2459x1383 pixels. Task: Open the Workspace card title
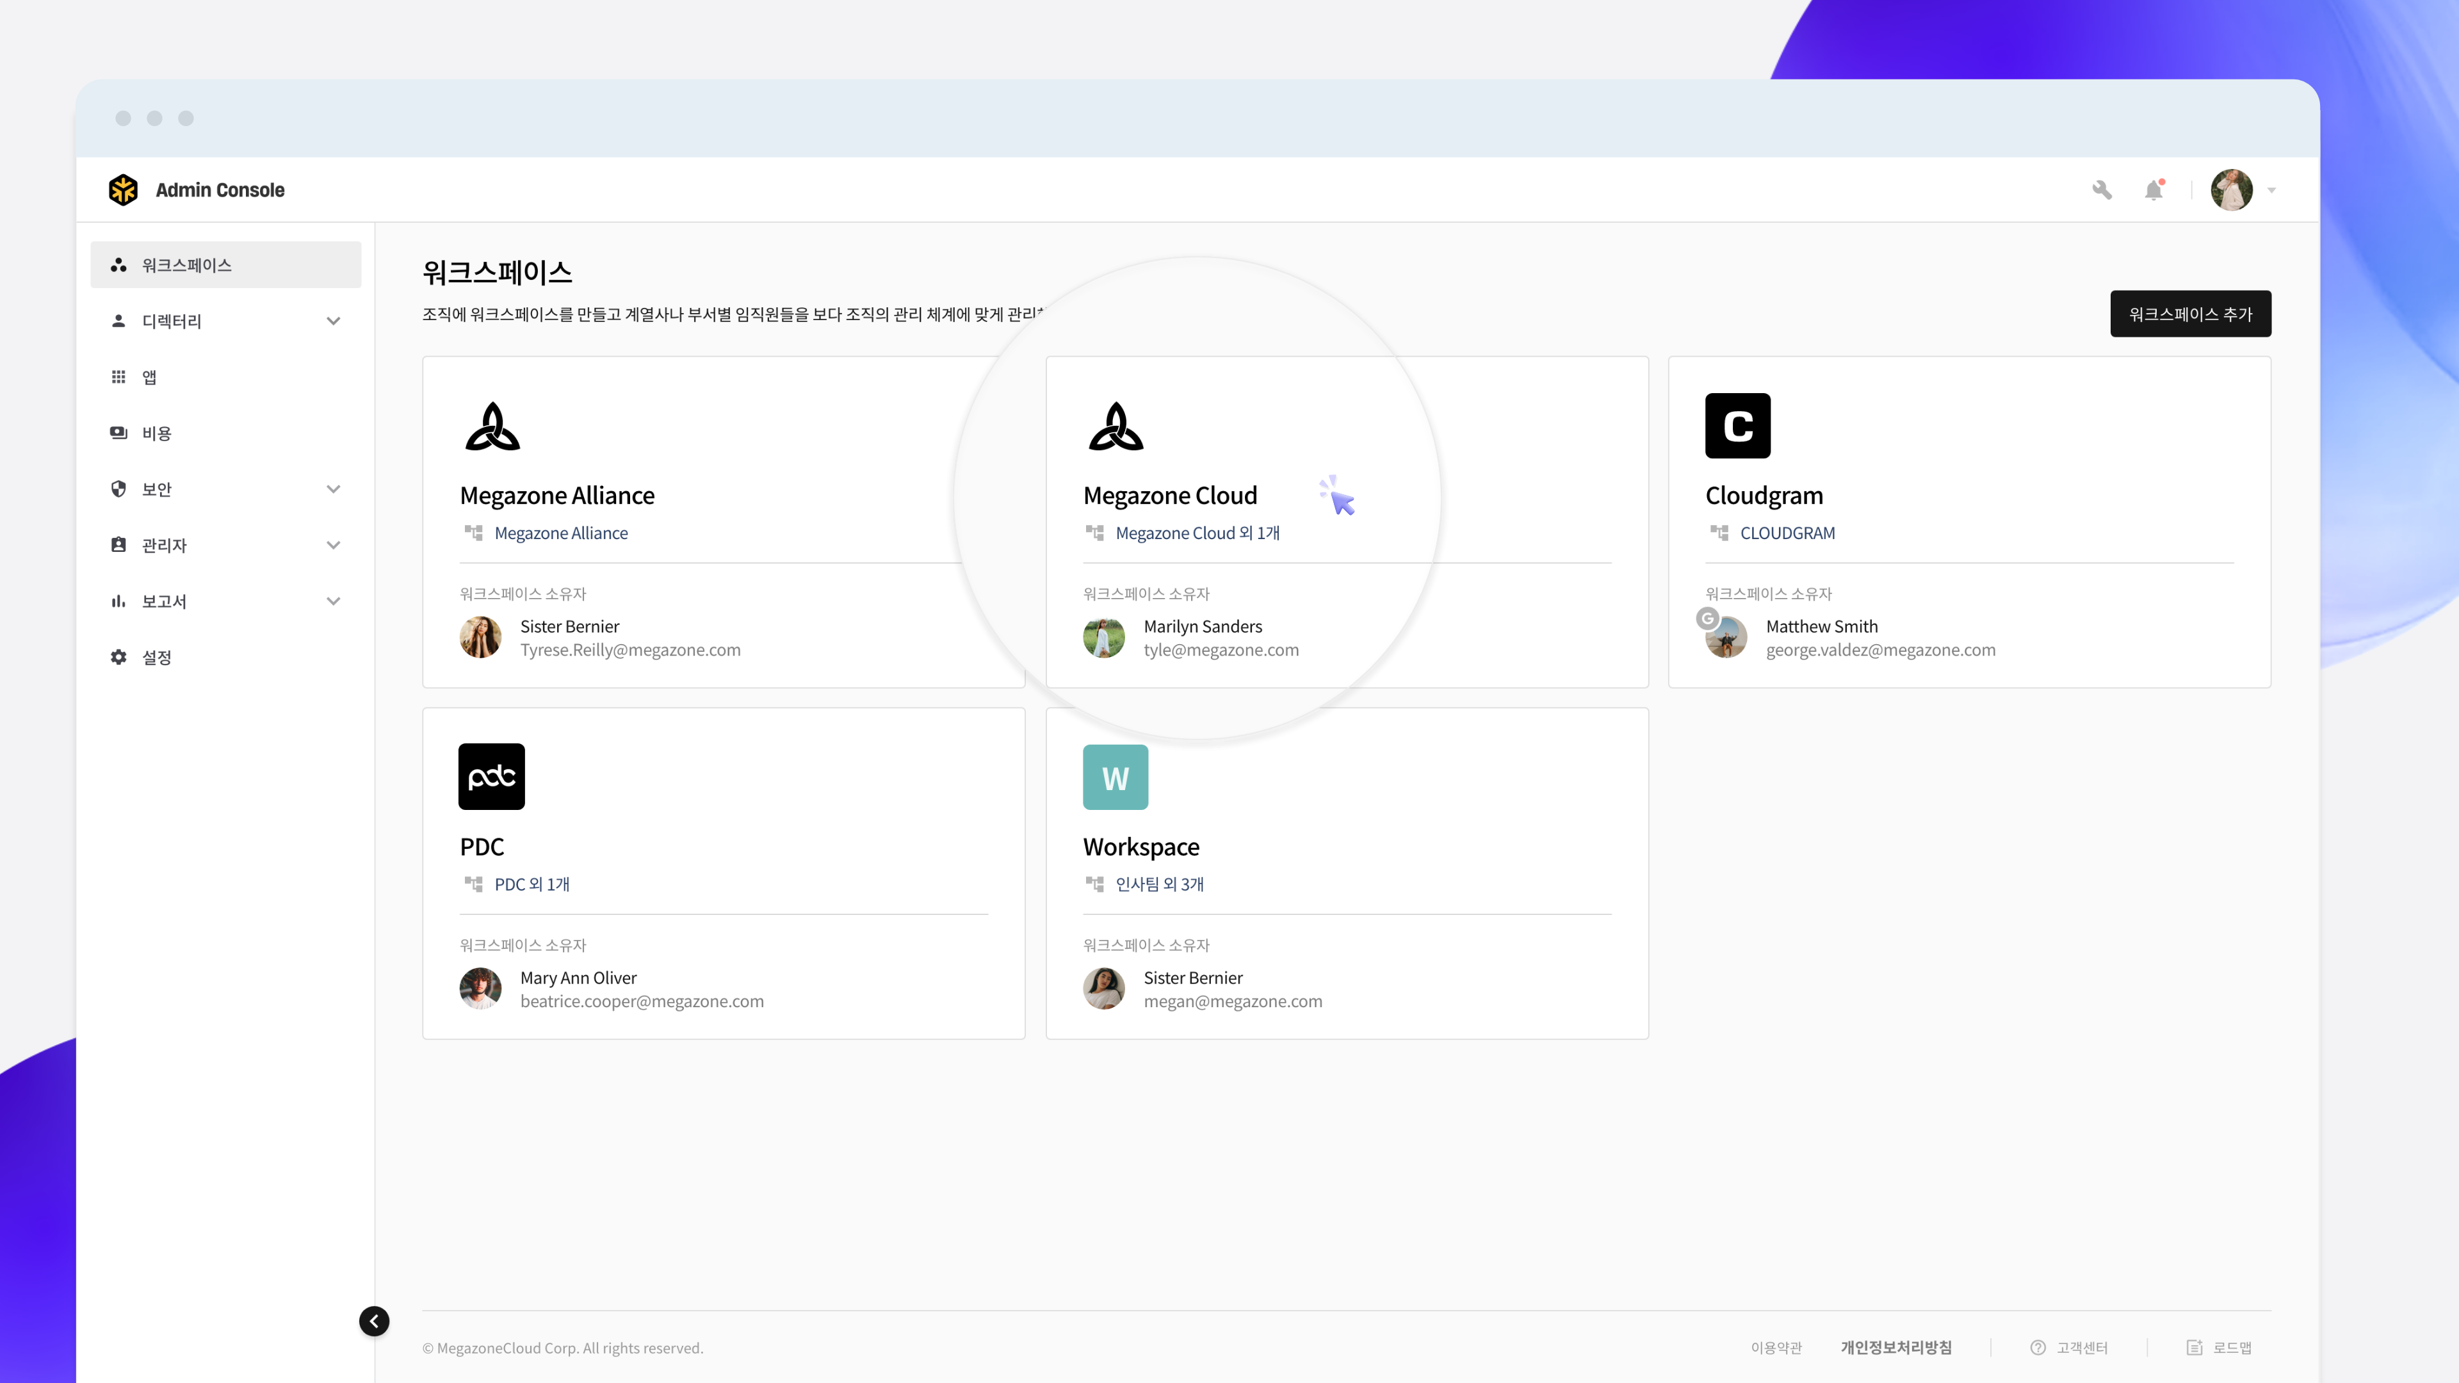(1142, 846)
